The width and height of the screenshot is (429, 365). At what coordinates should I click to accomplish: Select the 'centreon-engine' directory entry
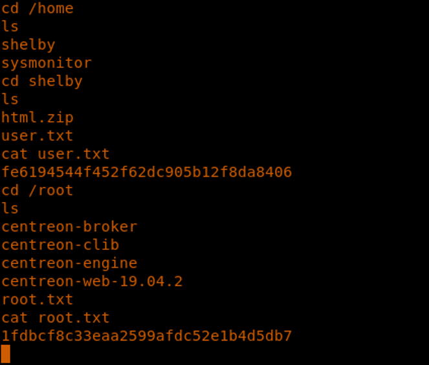(x=69, y=263)
